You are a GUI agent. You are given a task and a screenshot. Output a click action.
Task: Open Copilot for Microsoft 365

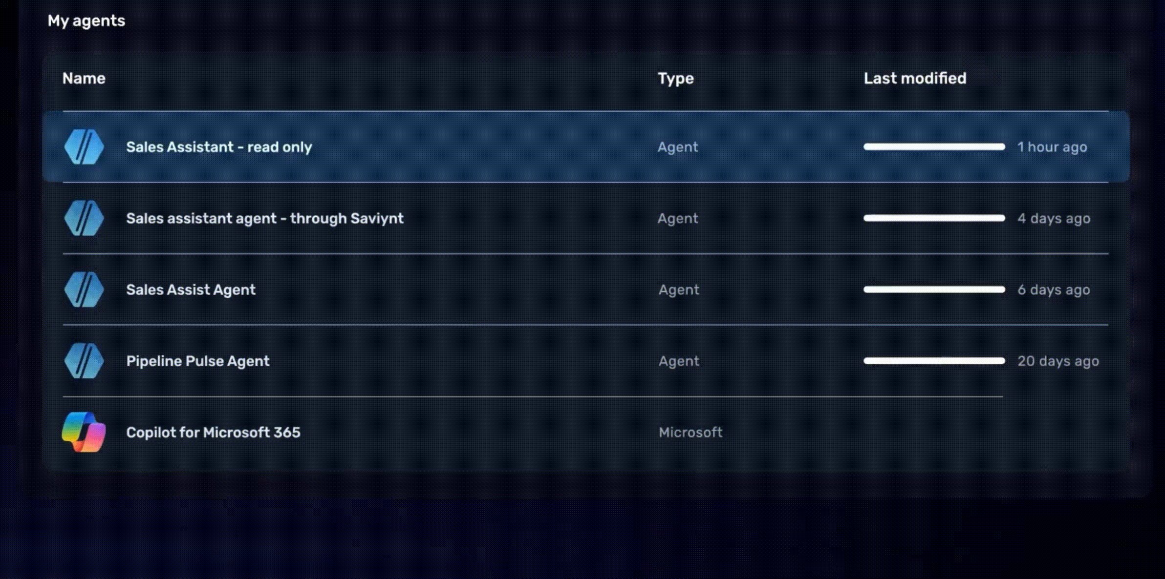tap(213, 432)
